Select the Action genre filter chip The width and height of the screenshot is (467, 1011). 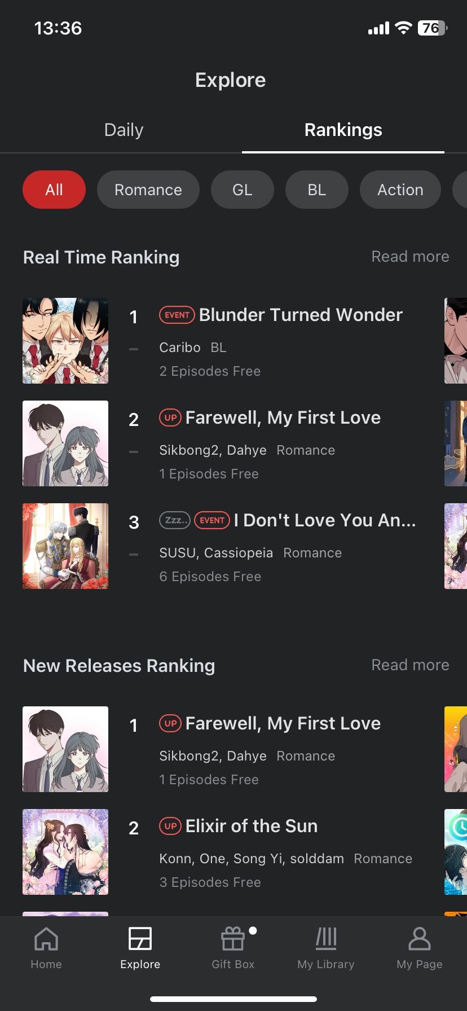point(400,190)
